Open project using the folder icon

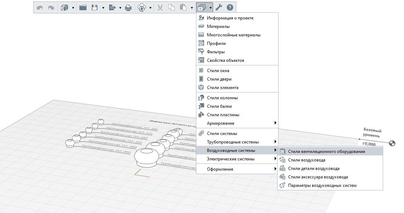pyautogui.click(x=83, y=7)
